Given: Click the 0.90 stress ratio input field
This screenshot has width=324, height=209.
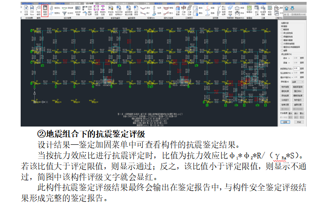Looking at the screenshot, I should pyautogui.click(x=296, y=68).
